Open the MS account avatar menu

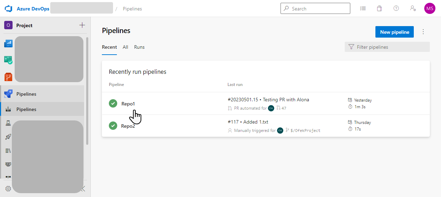pos(429,9)
